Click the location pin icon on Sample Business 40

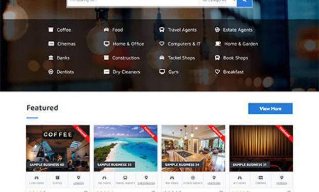(78, 177)
